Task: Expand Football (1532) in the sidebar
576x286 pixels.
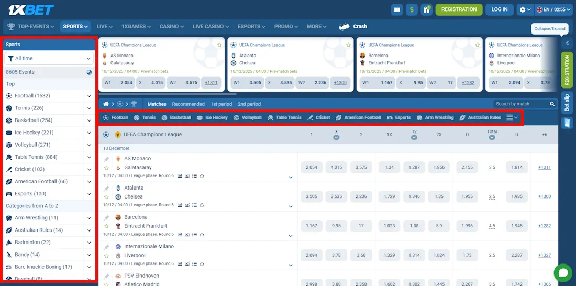Action: coord(89,96)
